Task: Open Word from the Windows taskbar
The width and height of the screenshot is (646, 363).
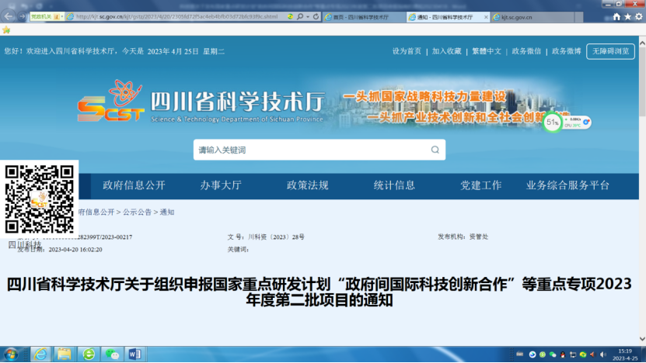Action: [x=134, y=354]
